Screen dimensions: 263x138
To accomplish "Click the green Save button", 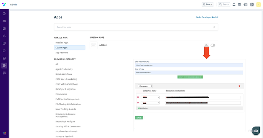I will 139,118.
